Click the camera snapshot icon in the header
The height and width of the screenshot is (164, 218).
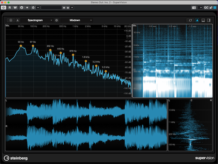pyautogui.click(x=194, y=7)
